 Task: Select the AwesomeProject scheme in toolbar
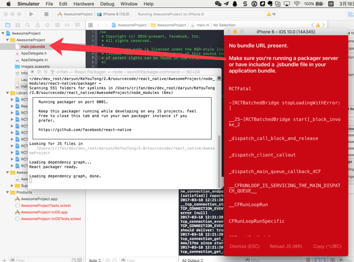(x=75, y=14)
